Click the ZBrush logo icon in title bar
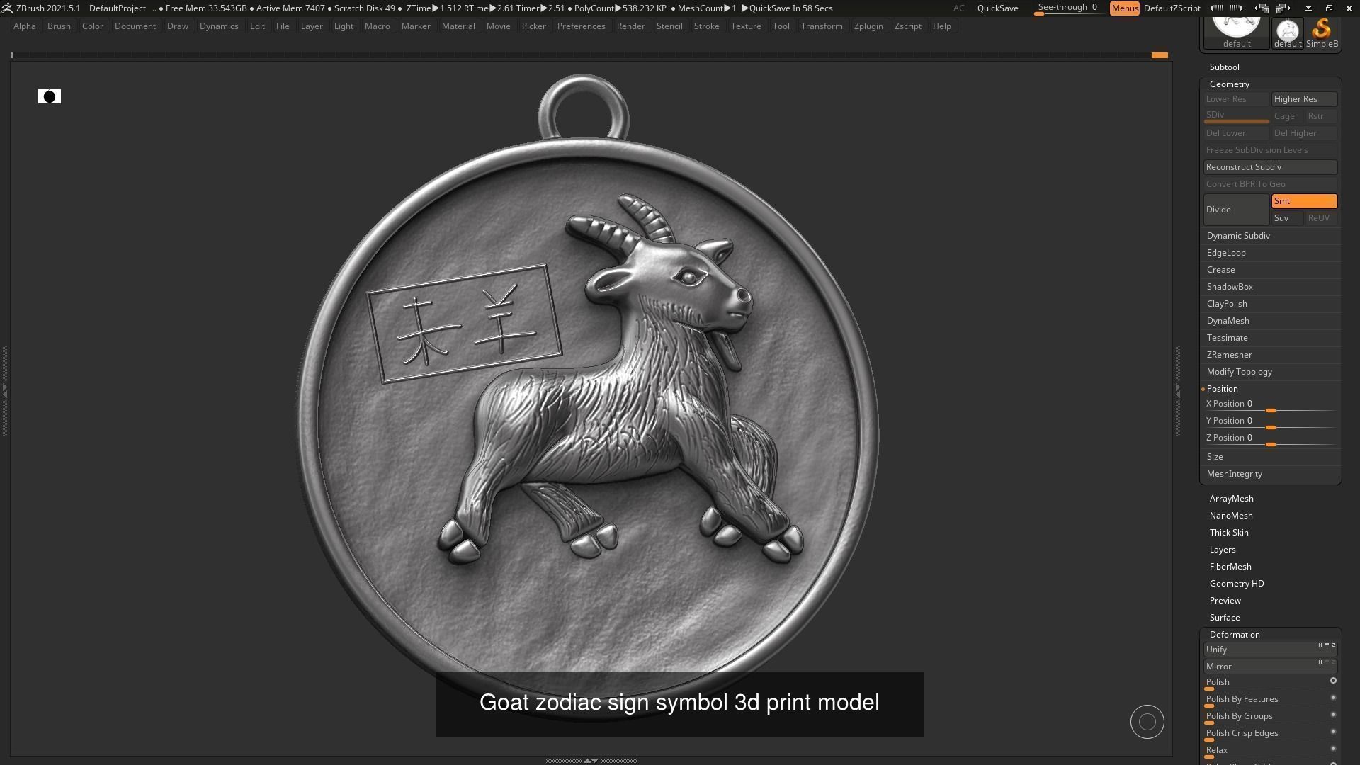 coord(6,8)
